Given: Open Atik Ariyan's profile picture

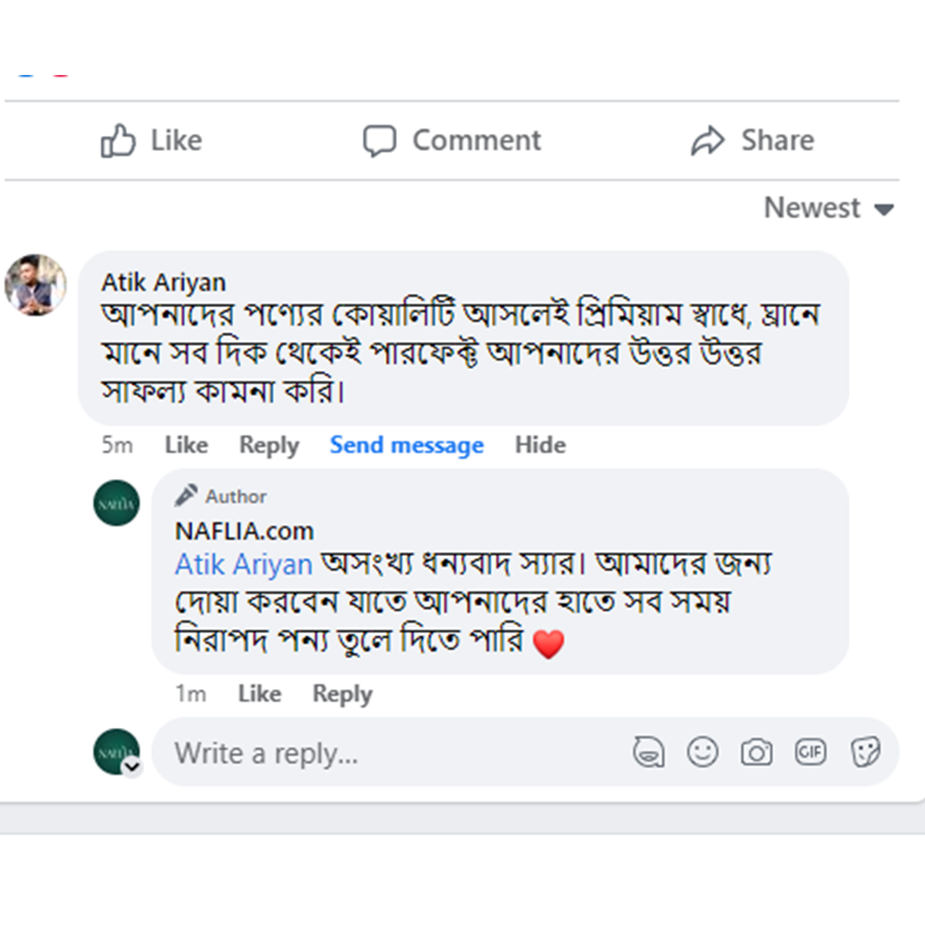Looking at the screenshot, I should tap(35, 285).
